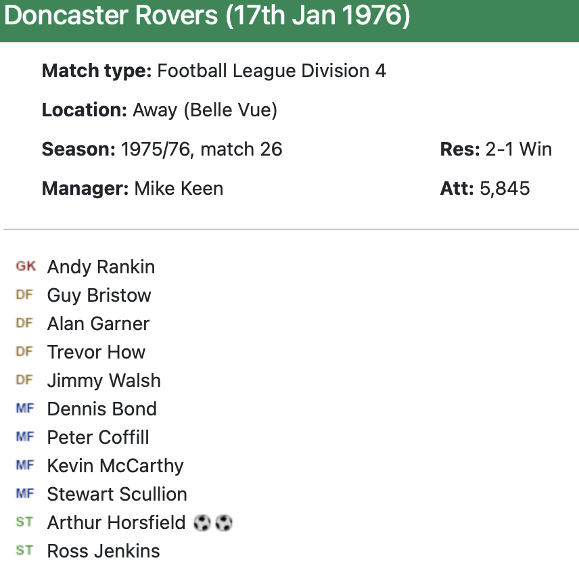This screenshot has width=579, height=571.
Task: Open Trevor How's profile
Action: pyautogui.click(x=96, y=352)
